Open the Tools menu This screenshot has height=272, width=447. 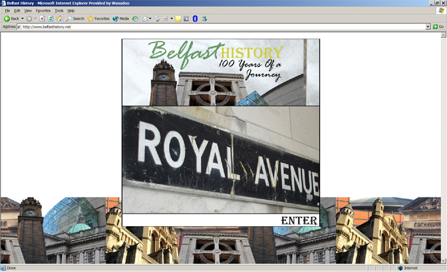59,11
